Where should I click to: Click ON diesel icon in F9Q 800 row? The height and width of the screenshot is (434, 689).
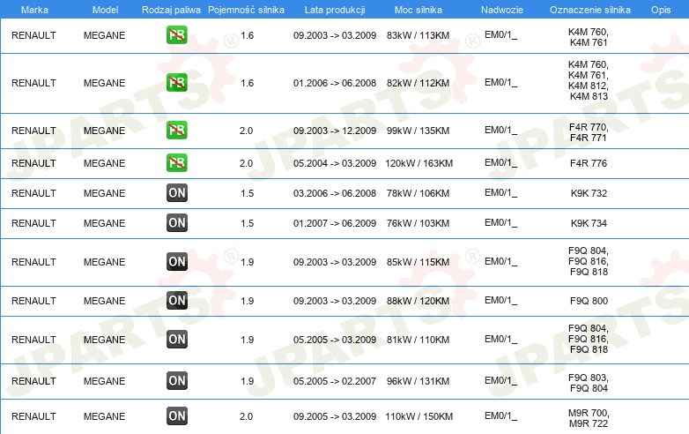pos(177,300)
